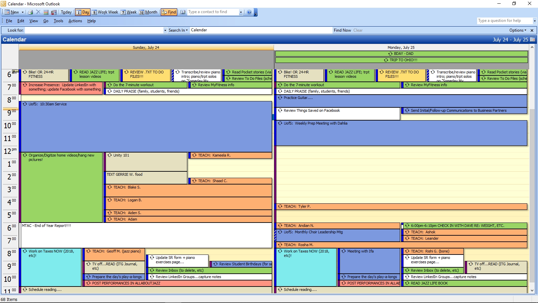Open the Actions menu
This screenshot has width=538, height=303.
(75, 21)
